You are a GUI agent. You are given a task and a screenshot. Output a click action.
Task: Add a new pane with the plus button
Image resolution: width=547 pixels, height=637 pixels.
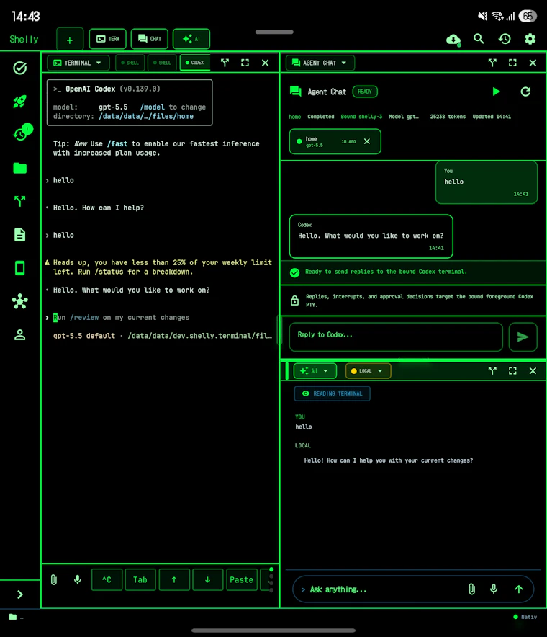70,40
